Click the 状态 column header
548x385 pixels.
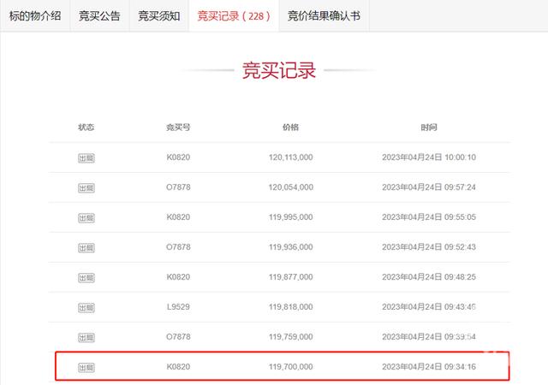click(86, 127)
